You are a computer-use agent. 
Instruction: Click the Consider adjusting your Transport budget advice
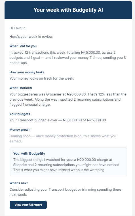[65, 192]
